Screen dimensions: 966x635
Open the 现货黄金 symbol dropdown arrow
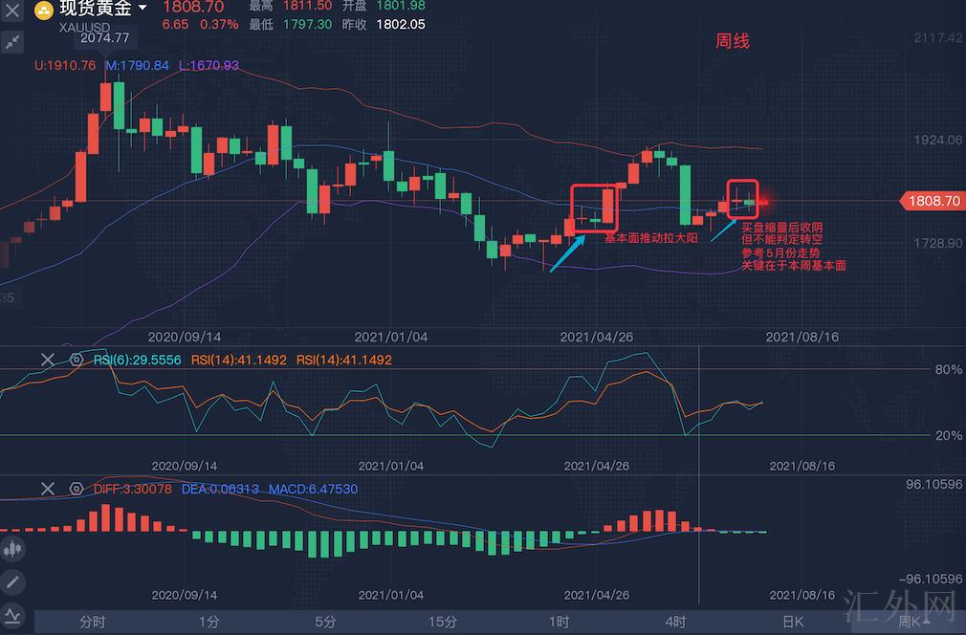point(143,9)
